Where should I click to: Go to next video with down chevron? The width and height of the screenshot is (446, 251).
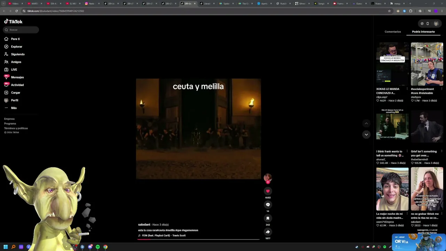click(366, 135)
